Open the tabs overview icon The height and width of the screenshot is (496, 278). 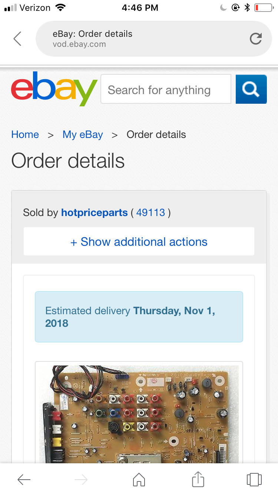[254, 480]
